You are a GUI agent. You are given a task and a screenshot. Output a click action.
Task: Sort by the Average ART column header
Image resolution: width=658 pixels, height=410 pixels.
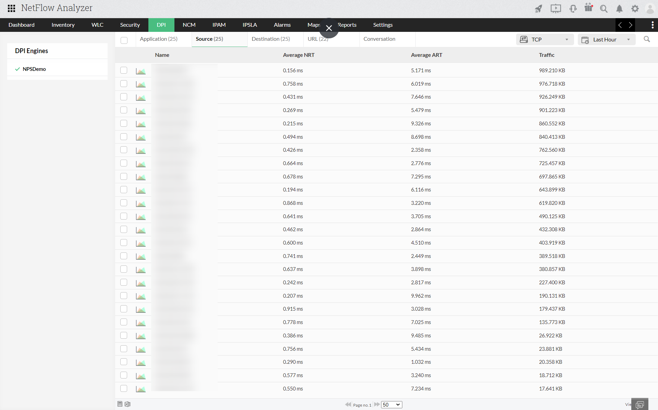tap(426, 55)
